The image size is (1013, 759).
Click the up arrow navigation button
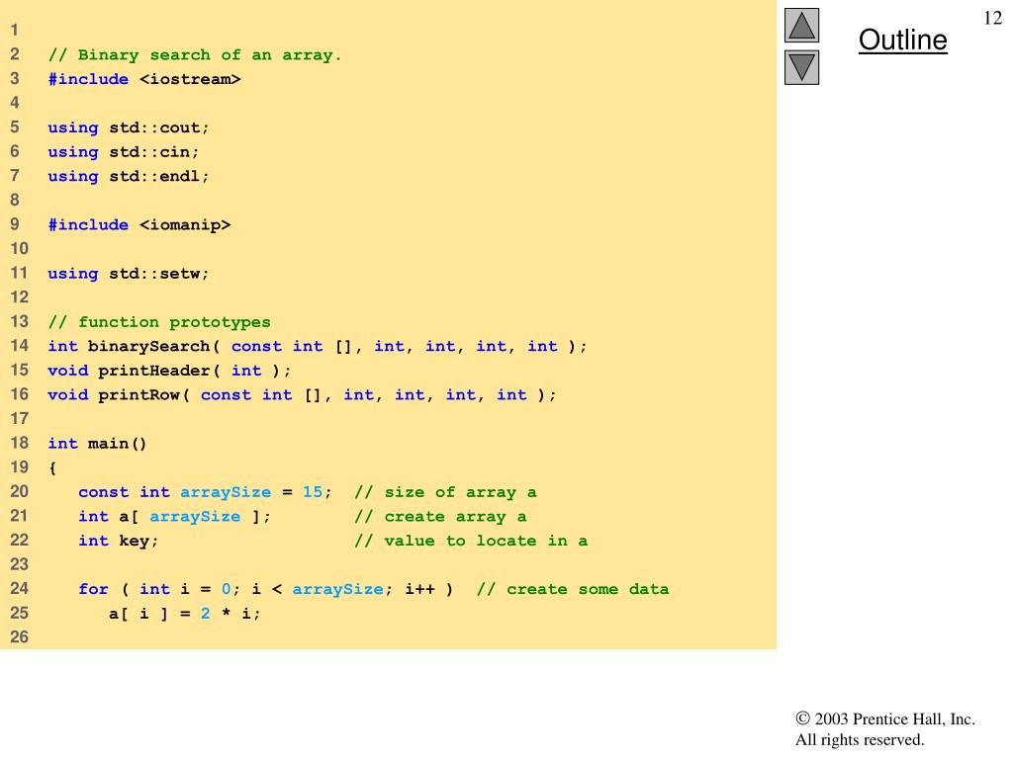pos(801,25)
